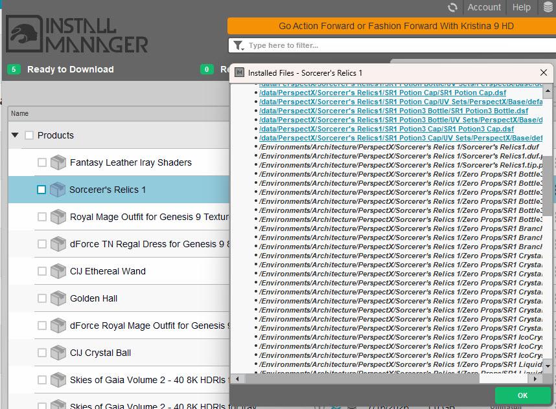The image size is (556, 409).
Task: Toggle the Products select-all checkbox
Action: pos(29,135)
